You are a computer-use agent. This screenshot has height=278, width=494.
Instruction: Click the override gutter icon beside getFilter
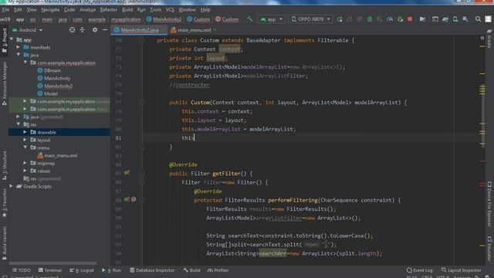click(x=127, y=173)
